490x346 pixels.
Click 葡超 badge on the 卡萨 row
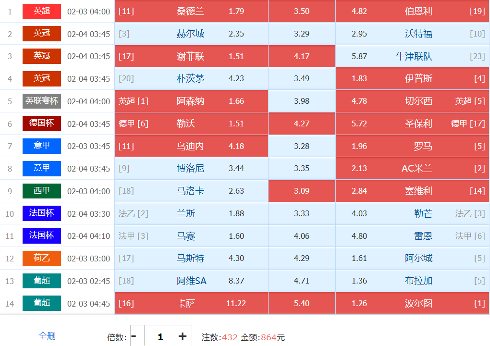42,303
